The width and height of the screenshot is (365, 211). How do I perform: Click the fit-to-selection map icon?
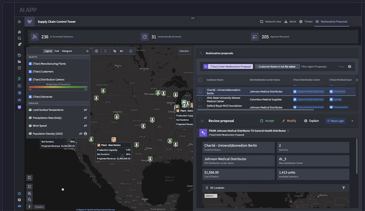point(30,186)
